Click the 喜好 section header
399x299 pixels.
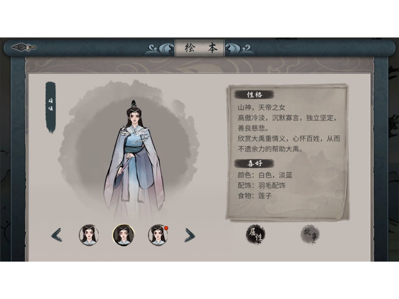pyautogui.click(x=254, y=163)
